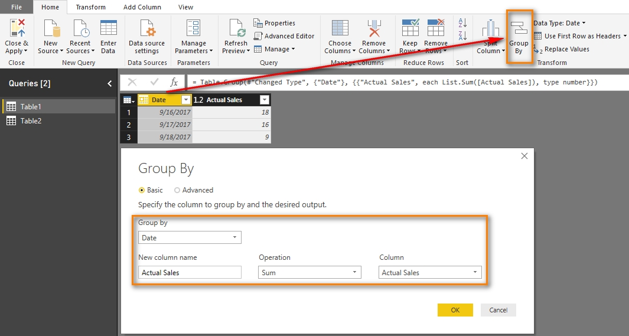Switch to the Add Column tab
Image resolution: width=629 pixels, height=336 pixels.
pyautogui.click(x=142, y=7)
